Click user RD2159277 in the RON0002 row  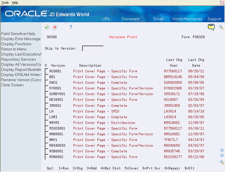(x=173, y=157)
